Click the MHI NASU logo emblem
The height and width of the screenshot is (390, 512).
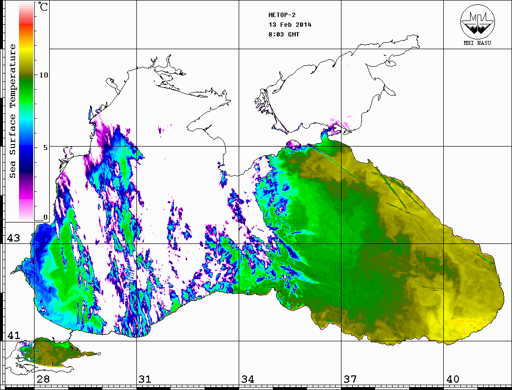click(x=477, y=21)
